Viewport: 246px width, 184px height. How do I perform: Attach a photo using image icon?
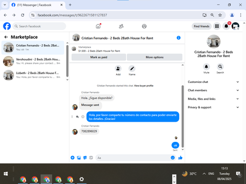[79, 158]
